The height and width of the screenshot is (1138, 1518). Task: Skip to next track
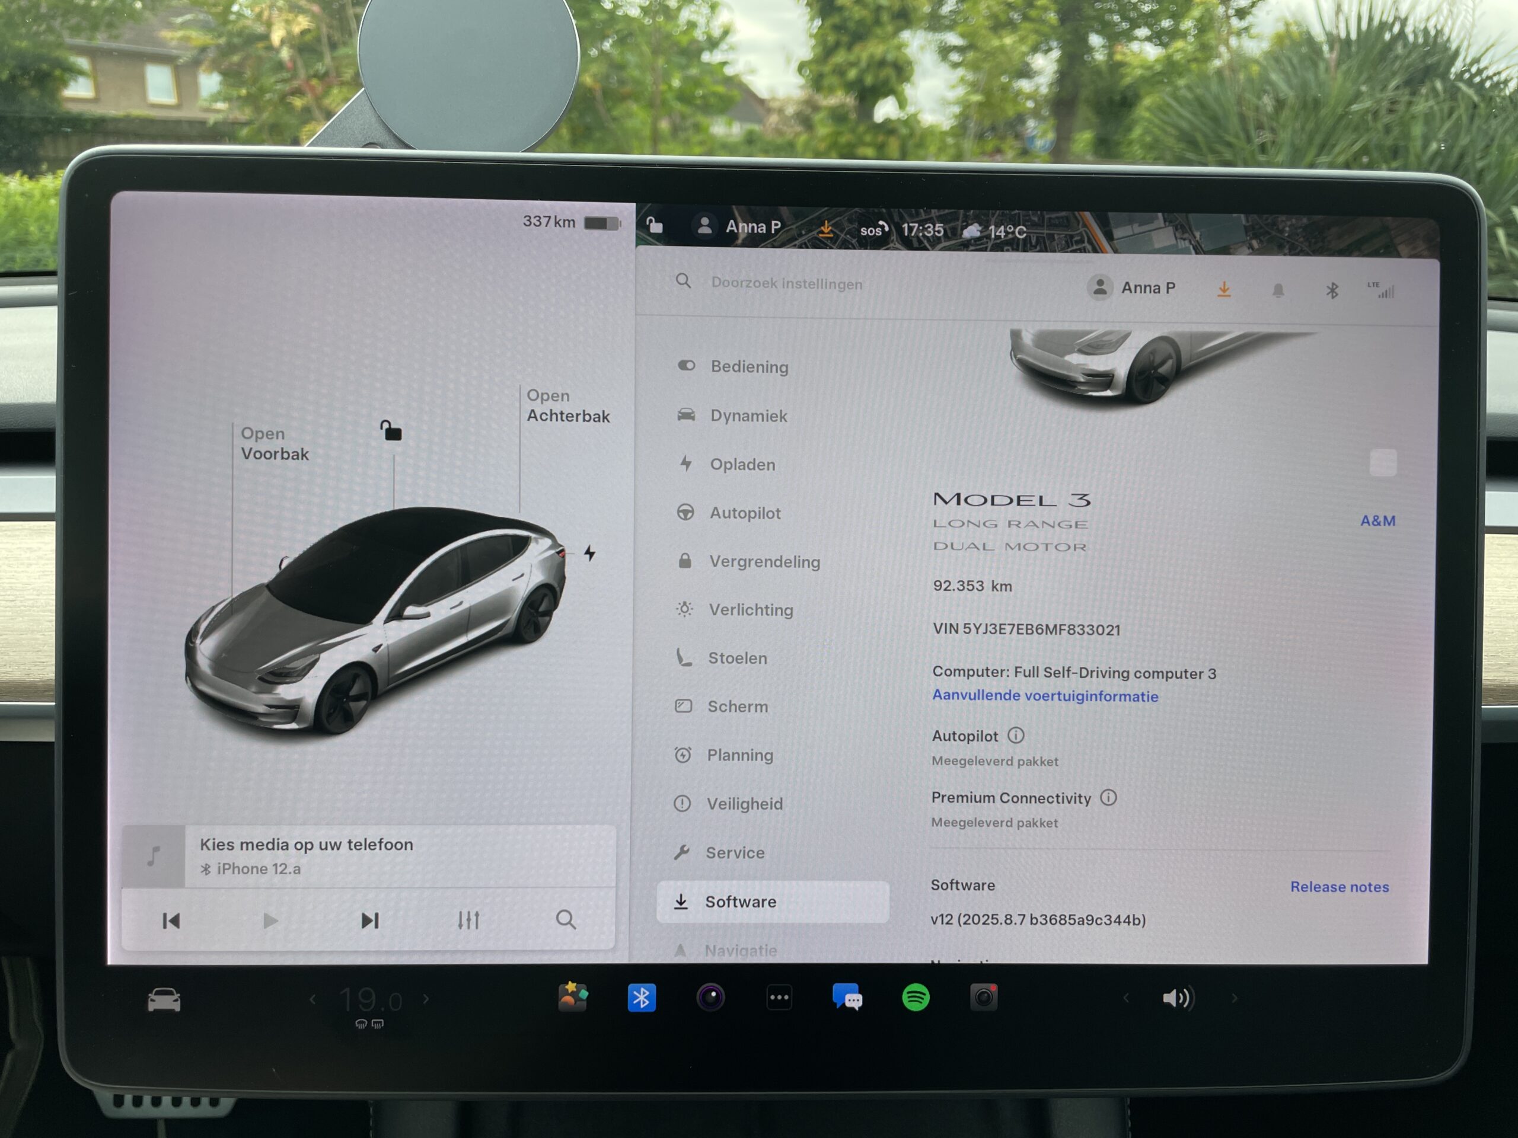(370, 920)
